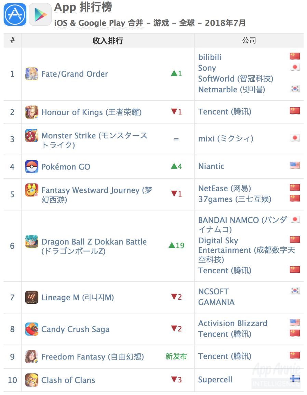Click the App 排行榜 page title
The width and height of the screenshot is (307, 395).
pyautogui.click(x=83, y=7)
